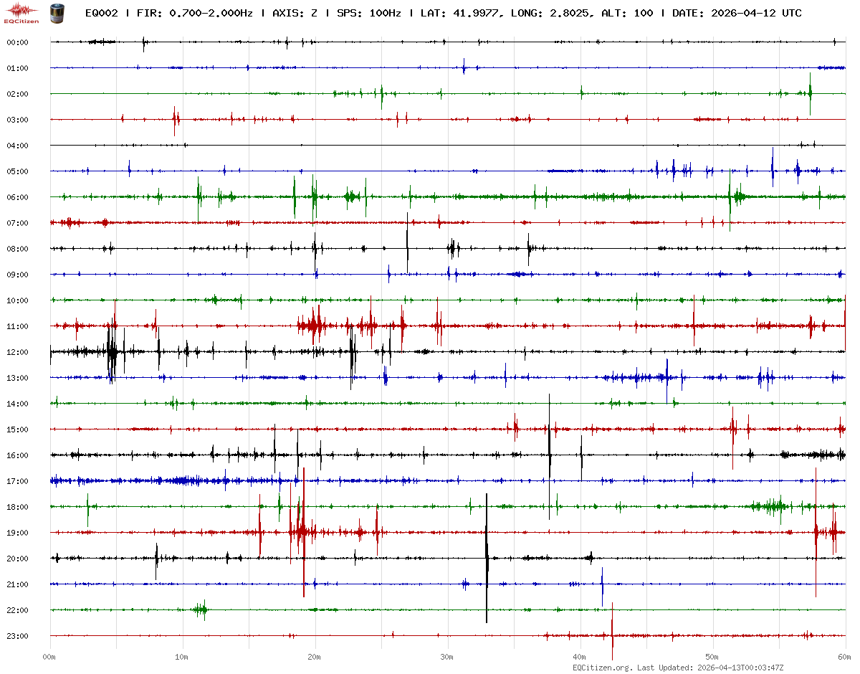Select the 06:00 hour row label

click(x=17, y=197)
